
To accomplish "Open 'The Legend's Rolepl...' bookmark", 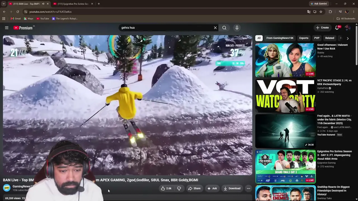I will pyautogui.click(x=65, y=19).
